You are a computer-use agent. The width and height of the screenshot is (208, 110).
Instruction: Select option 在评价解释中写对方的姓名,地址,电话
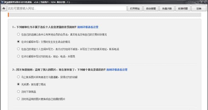[19, 56]
